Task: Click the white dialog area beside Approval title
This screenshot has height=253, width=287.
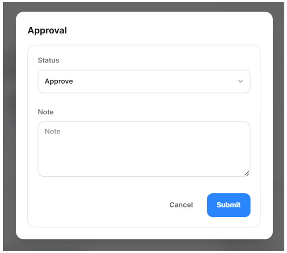Action: (165, 30)
